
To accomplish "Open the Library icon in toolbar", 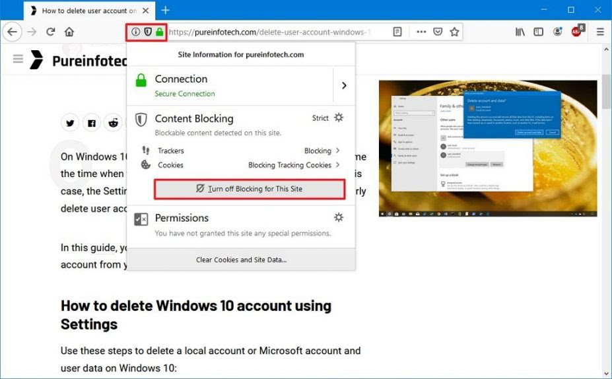I will click(x=520, y=32).
